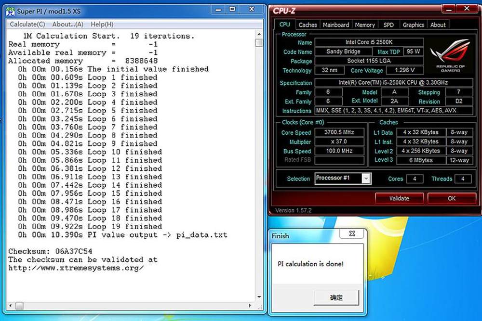Click the Level 3 cache value 6 MBytes
482x321 pixels.
(x=421, y=160)
